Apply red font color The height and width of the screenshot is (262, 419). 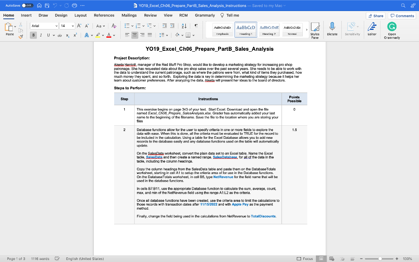pos(109,35)
